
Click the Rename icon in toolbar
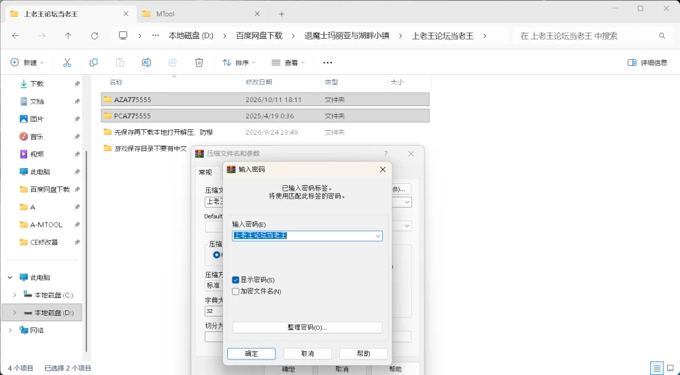[146, 63]
